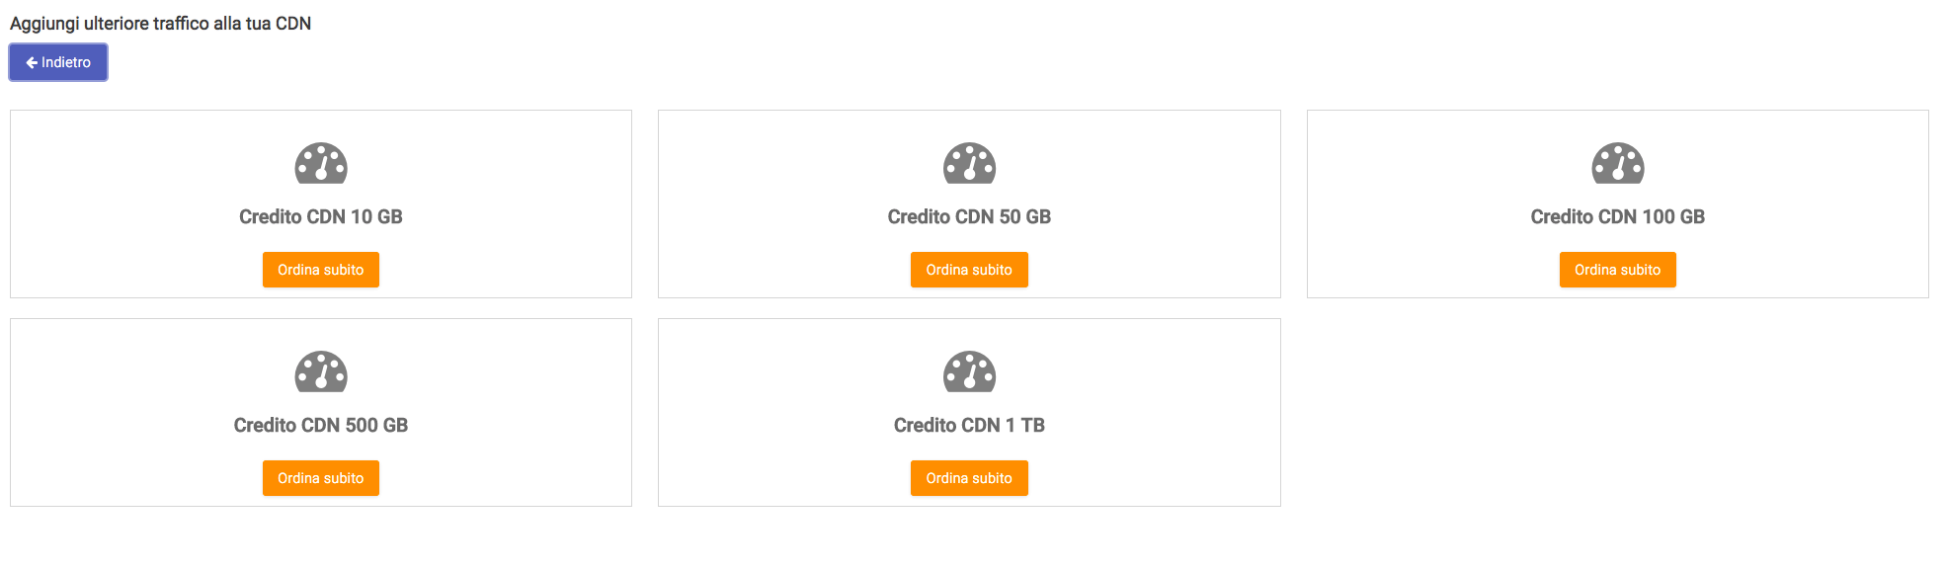Order the 1 TB CDN credit
This screenshot has height=571, width=1946.
(x=969, y=478)
